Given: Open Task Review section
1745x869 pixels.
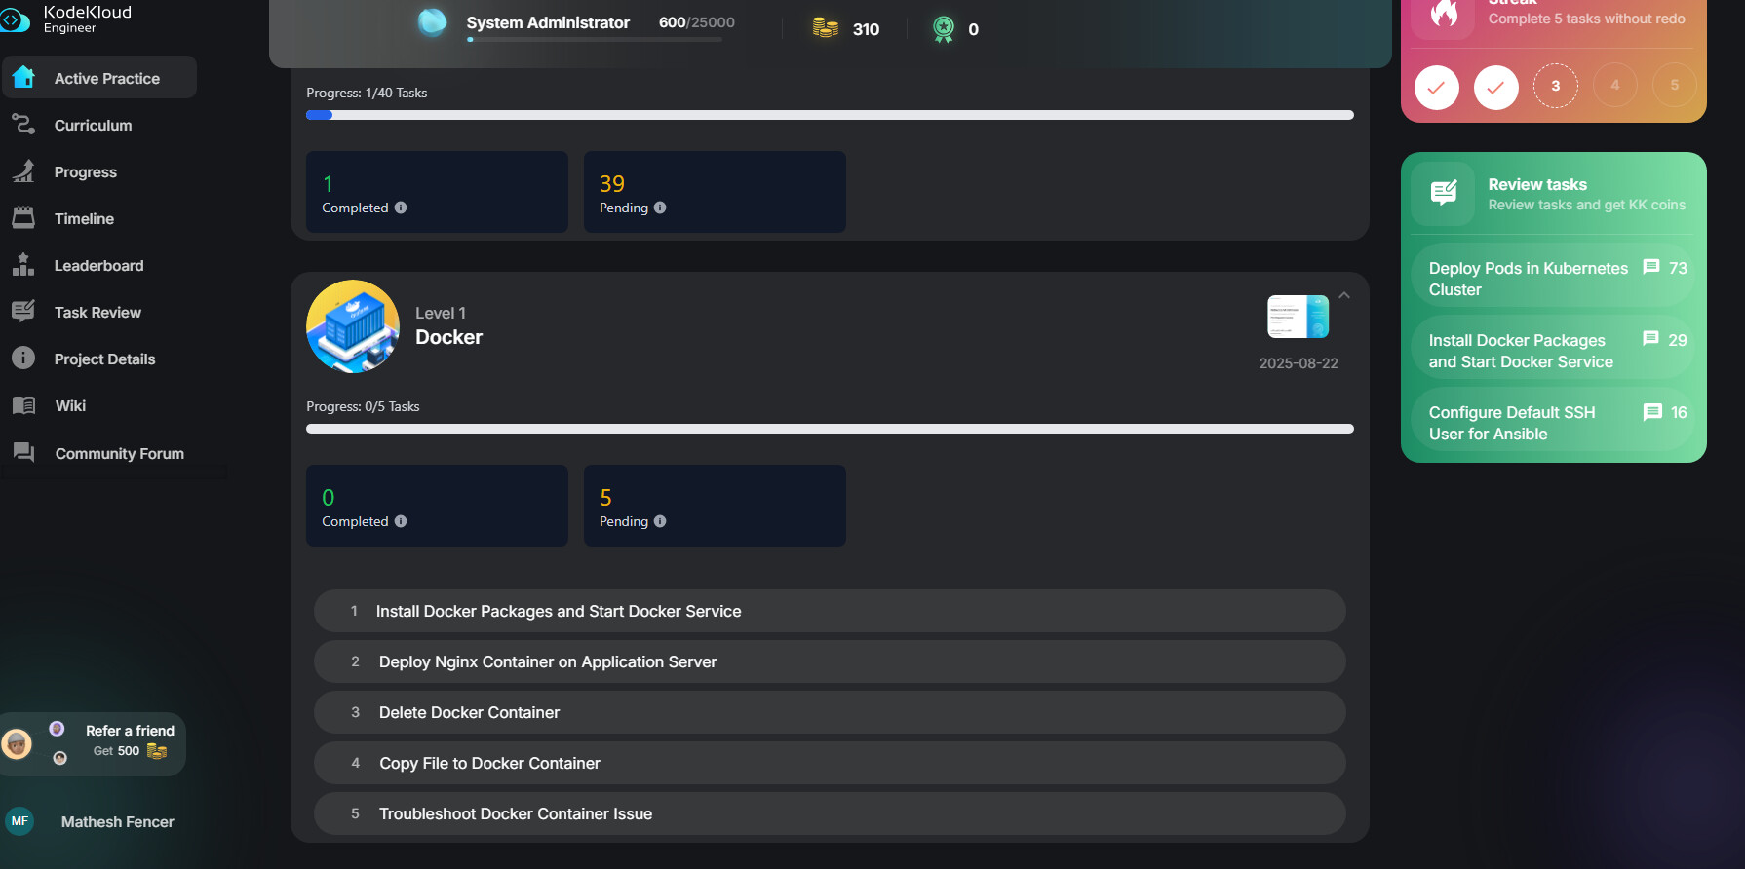Looking at the screenshot, I should point(97,312).
